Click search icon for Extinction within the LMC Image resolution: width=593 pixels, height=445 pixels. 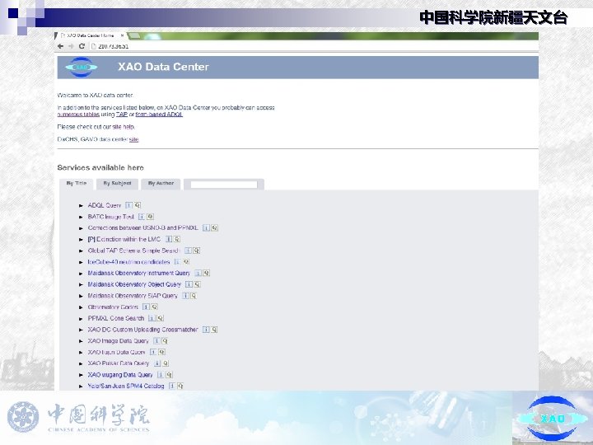(177, 239)
